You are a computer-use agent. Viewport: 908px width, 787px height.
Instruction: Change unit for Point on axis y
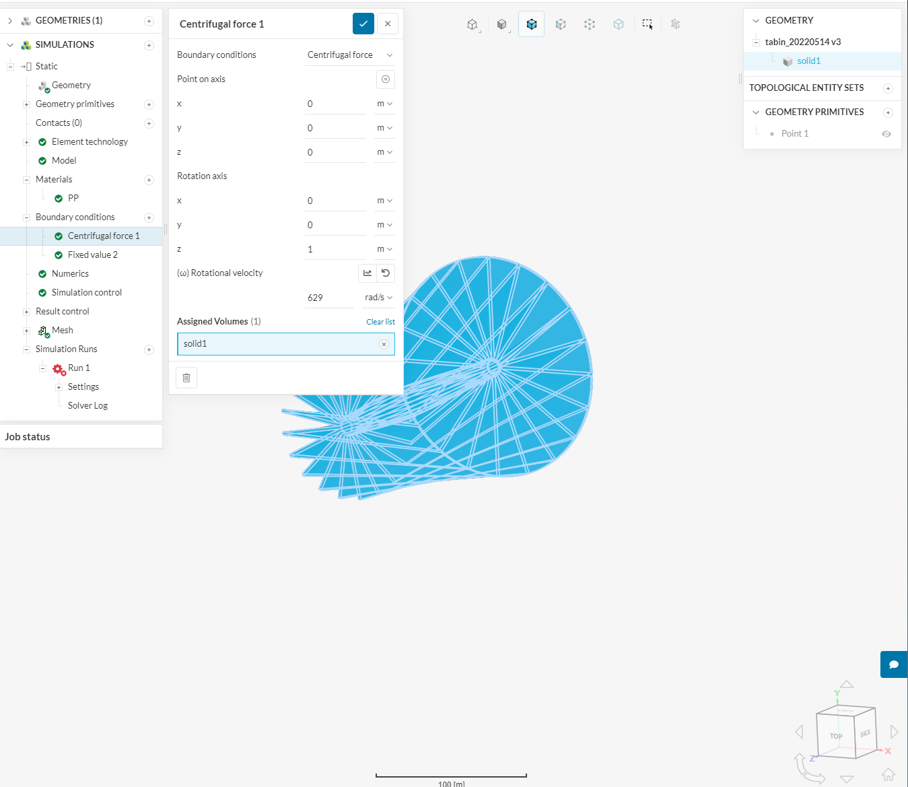(384, 128)
